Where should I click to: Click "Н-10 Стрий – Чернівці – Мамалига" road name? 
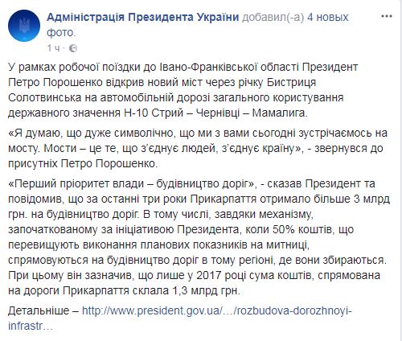[215, 113]
